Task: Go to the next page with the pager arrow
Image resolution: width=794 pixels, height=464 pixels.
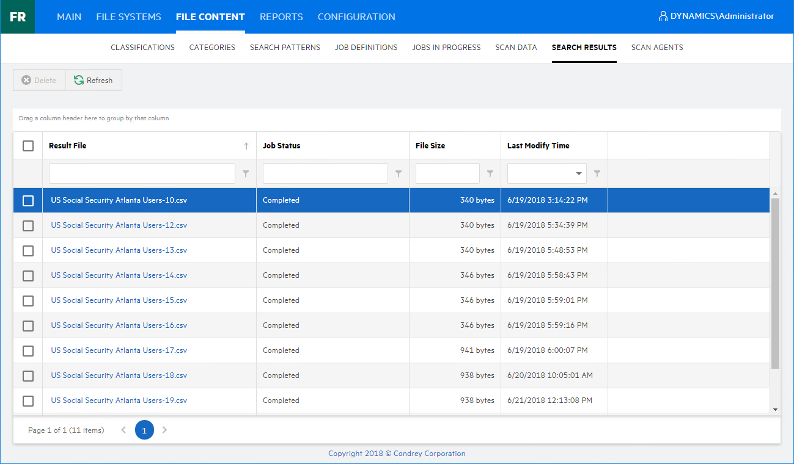Action: pyautogui.click(x=164, y=430)
